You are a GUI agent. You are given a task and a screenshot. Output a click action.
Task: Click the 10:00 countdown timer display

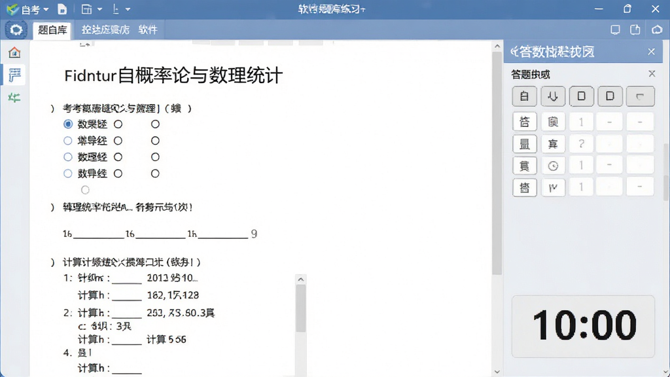coord(583,326)
